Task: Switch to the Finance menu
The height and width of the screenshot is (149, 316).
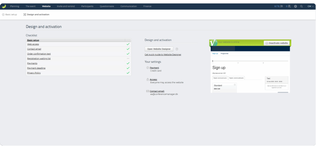Action: 147,6
